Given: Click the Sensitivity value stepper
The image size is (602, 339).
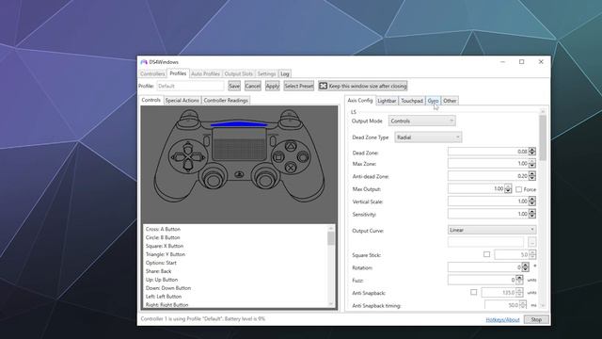Looking at the screenshot, I should 531,214.
